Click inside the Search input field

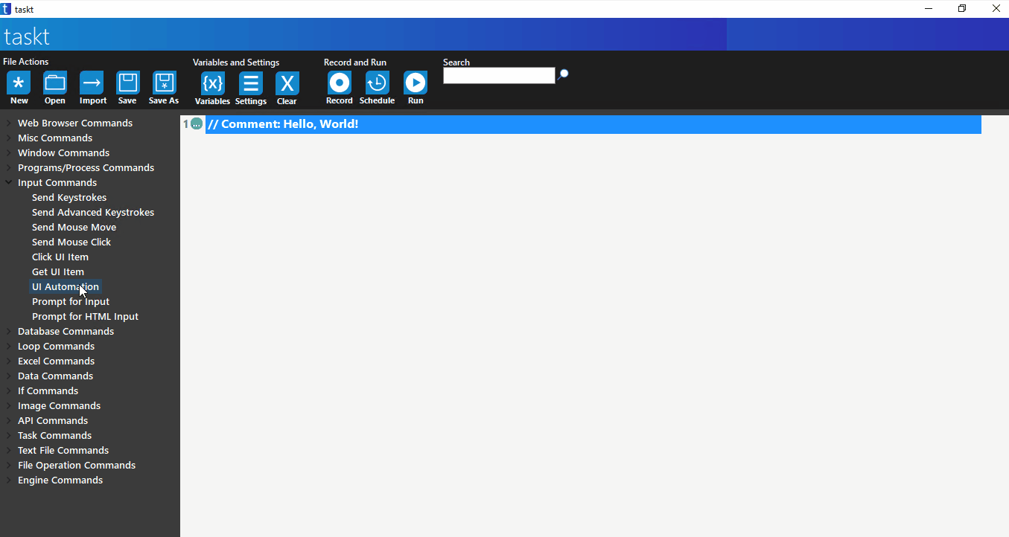click(x=499, y=75)
